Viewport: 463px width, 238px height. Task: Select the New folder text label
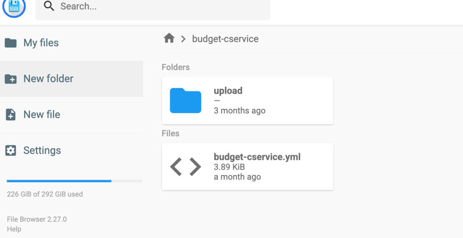tap(48, 78)
